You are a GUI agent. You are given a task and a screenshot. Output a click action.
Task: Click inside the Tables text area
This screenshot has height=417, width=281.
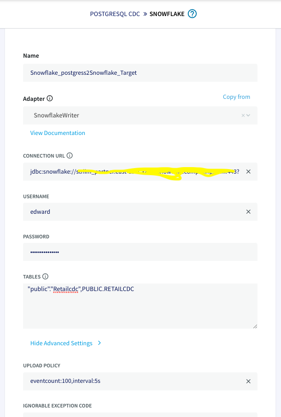(140, 306)
